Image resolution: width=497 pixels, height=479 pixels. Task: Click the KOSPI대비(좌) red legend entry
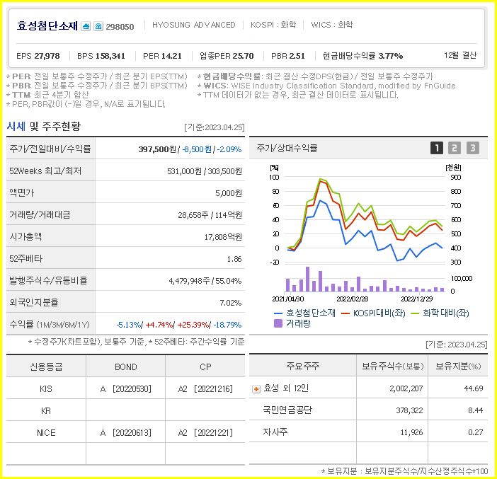pos(373,313)
